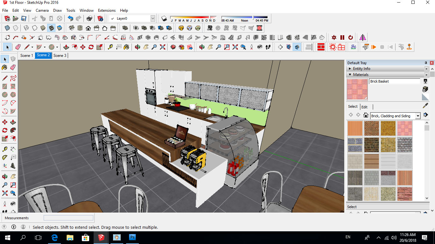Open the material library dropdown
The height and width of the screenshot is (244, 435).
click(x=418, y=116)
